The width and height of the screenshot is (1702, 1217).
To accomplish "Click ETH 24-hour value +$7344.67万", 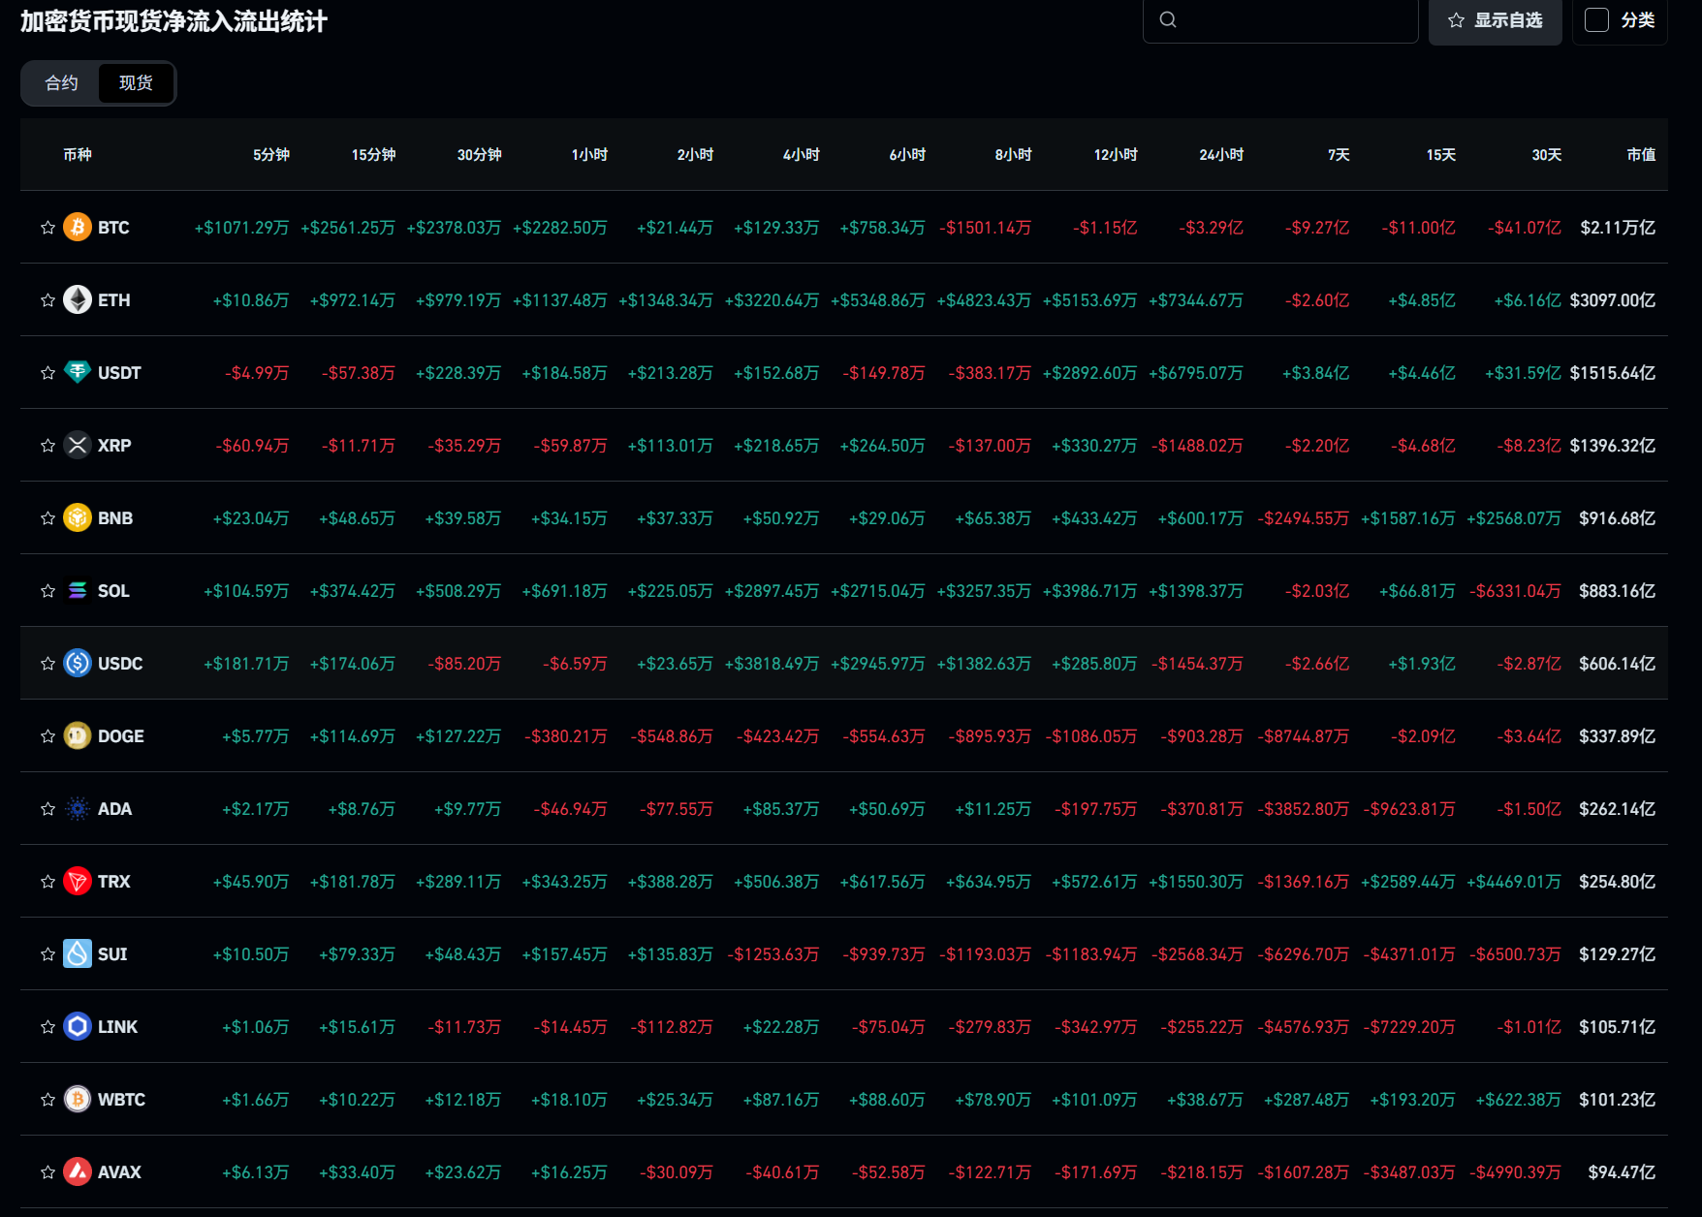I will tap(1196, 300).
